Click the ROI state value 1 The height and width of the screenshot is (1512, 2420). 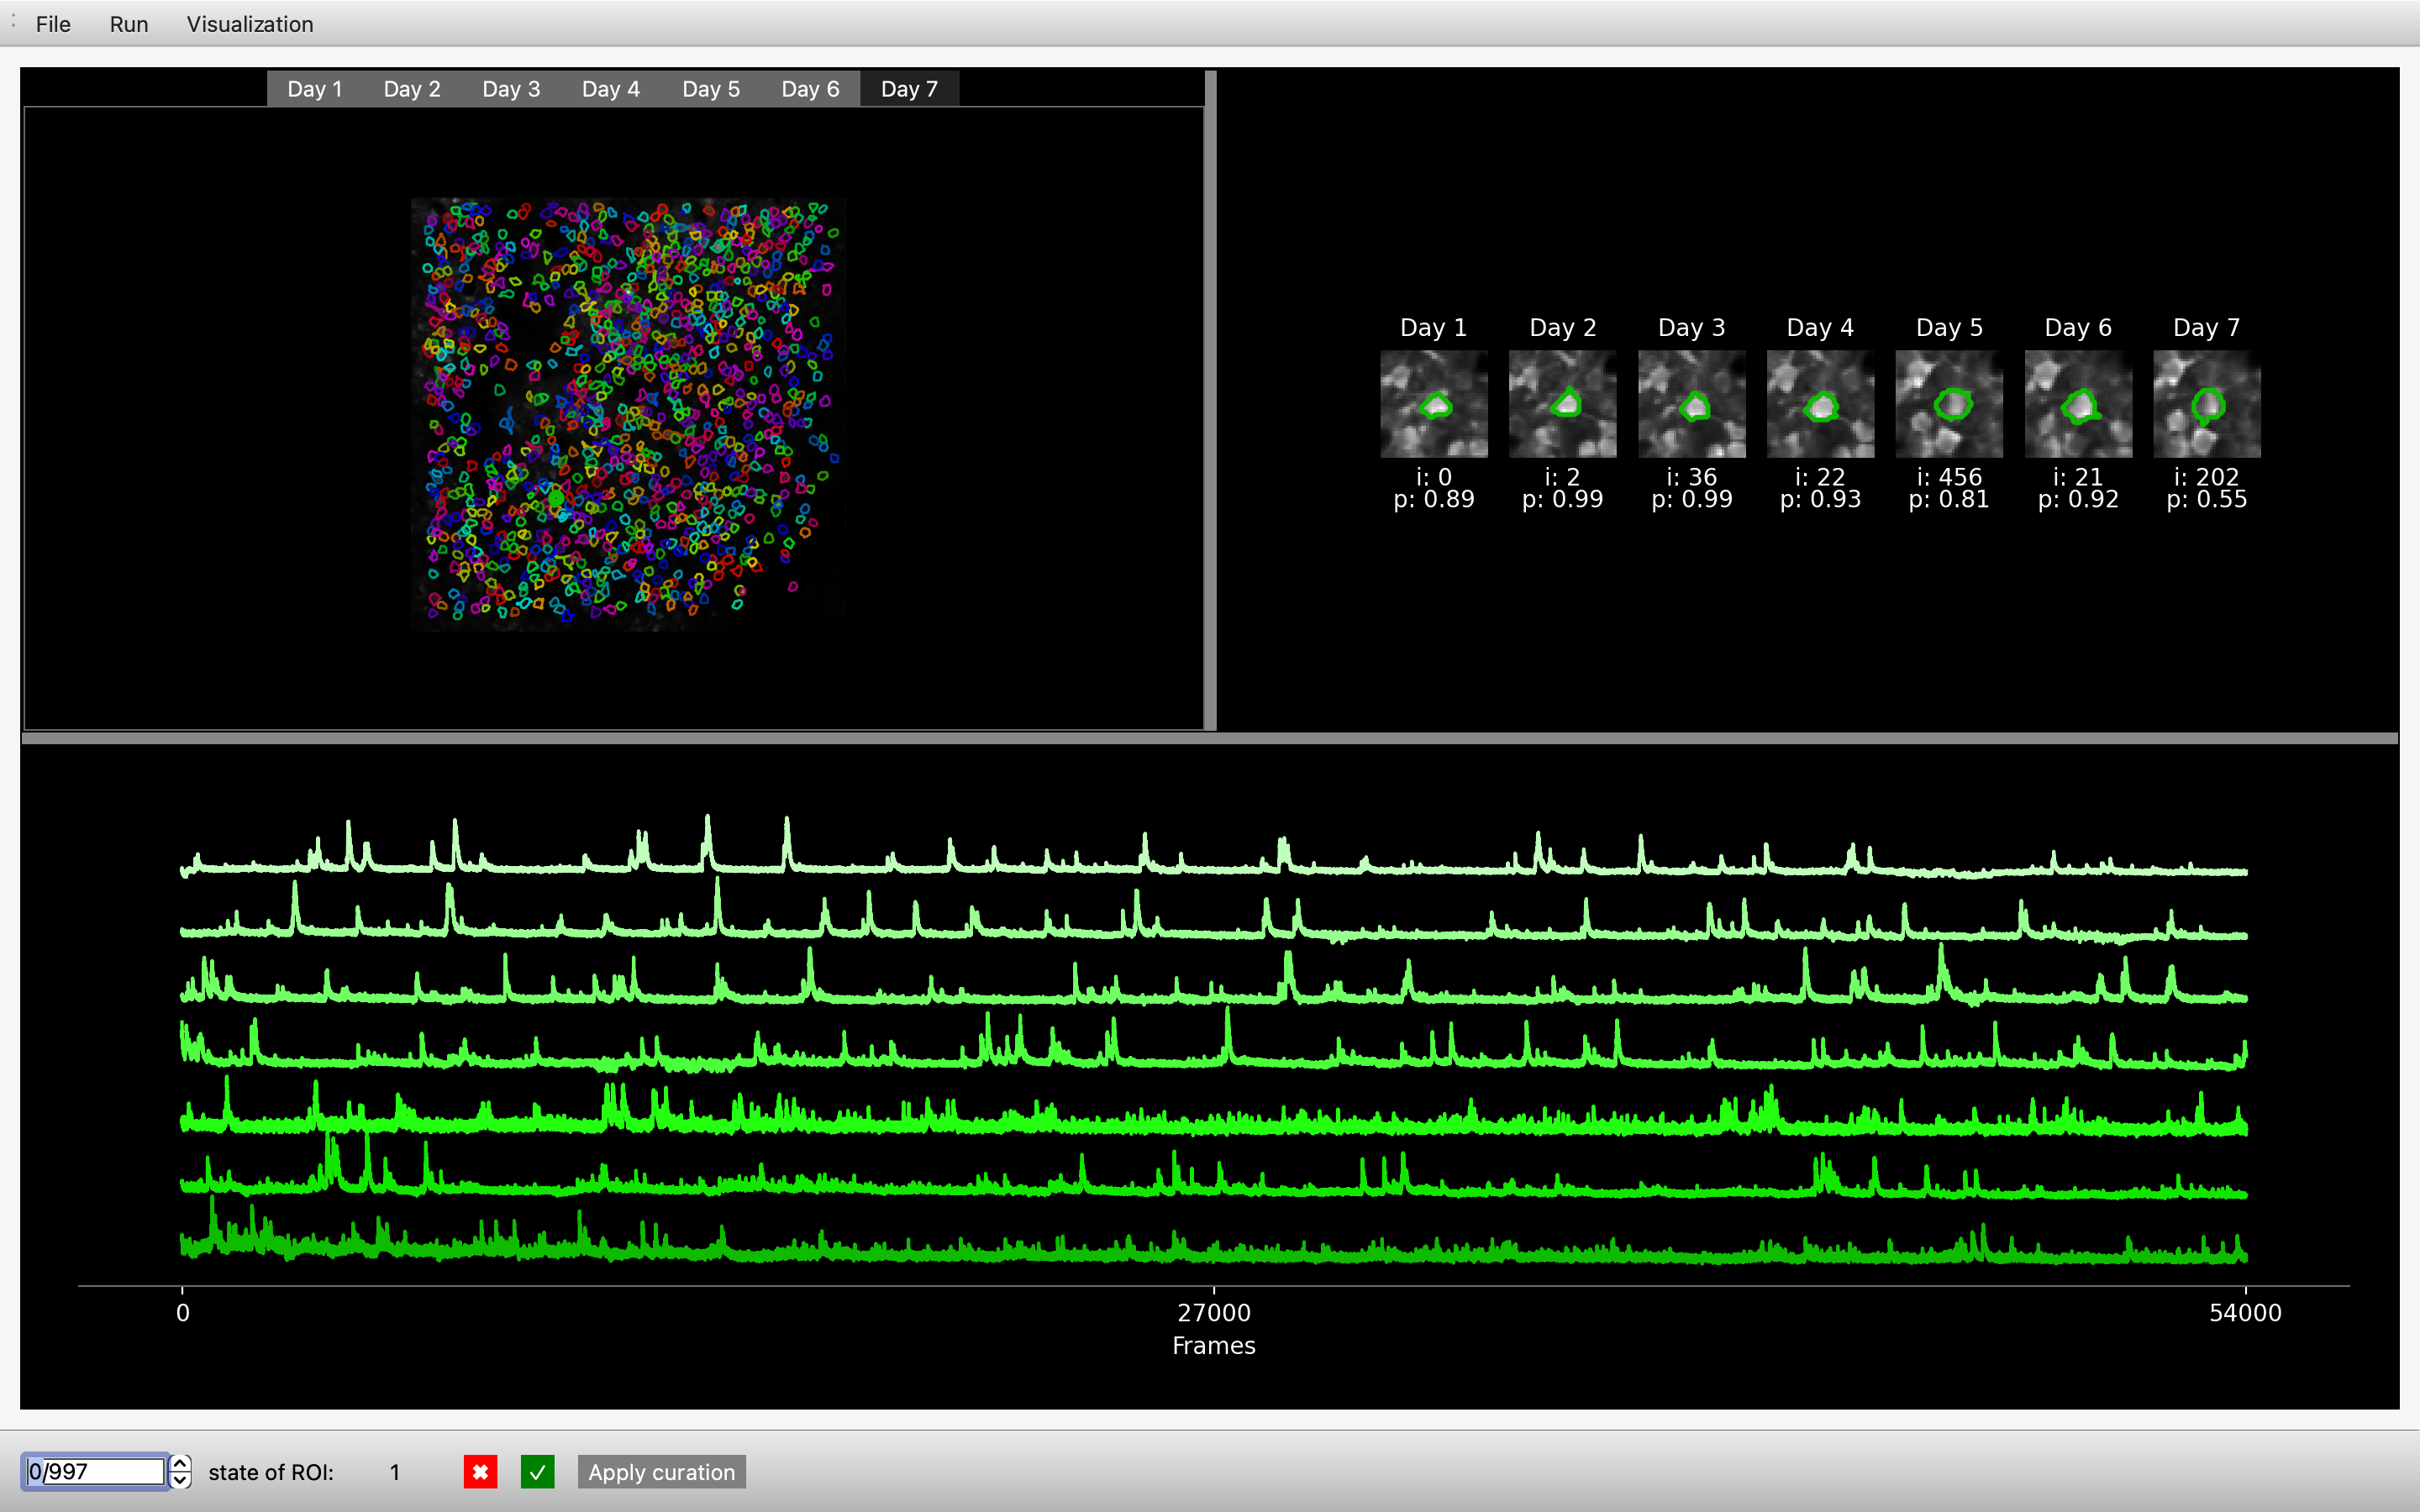point(395,1472)
